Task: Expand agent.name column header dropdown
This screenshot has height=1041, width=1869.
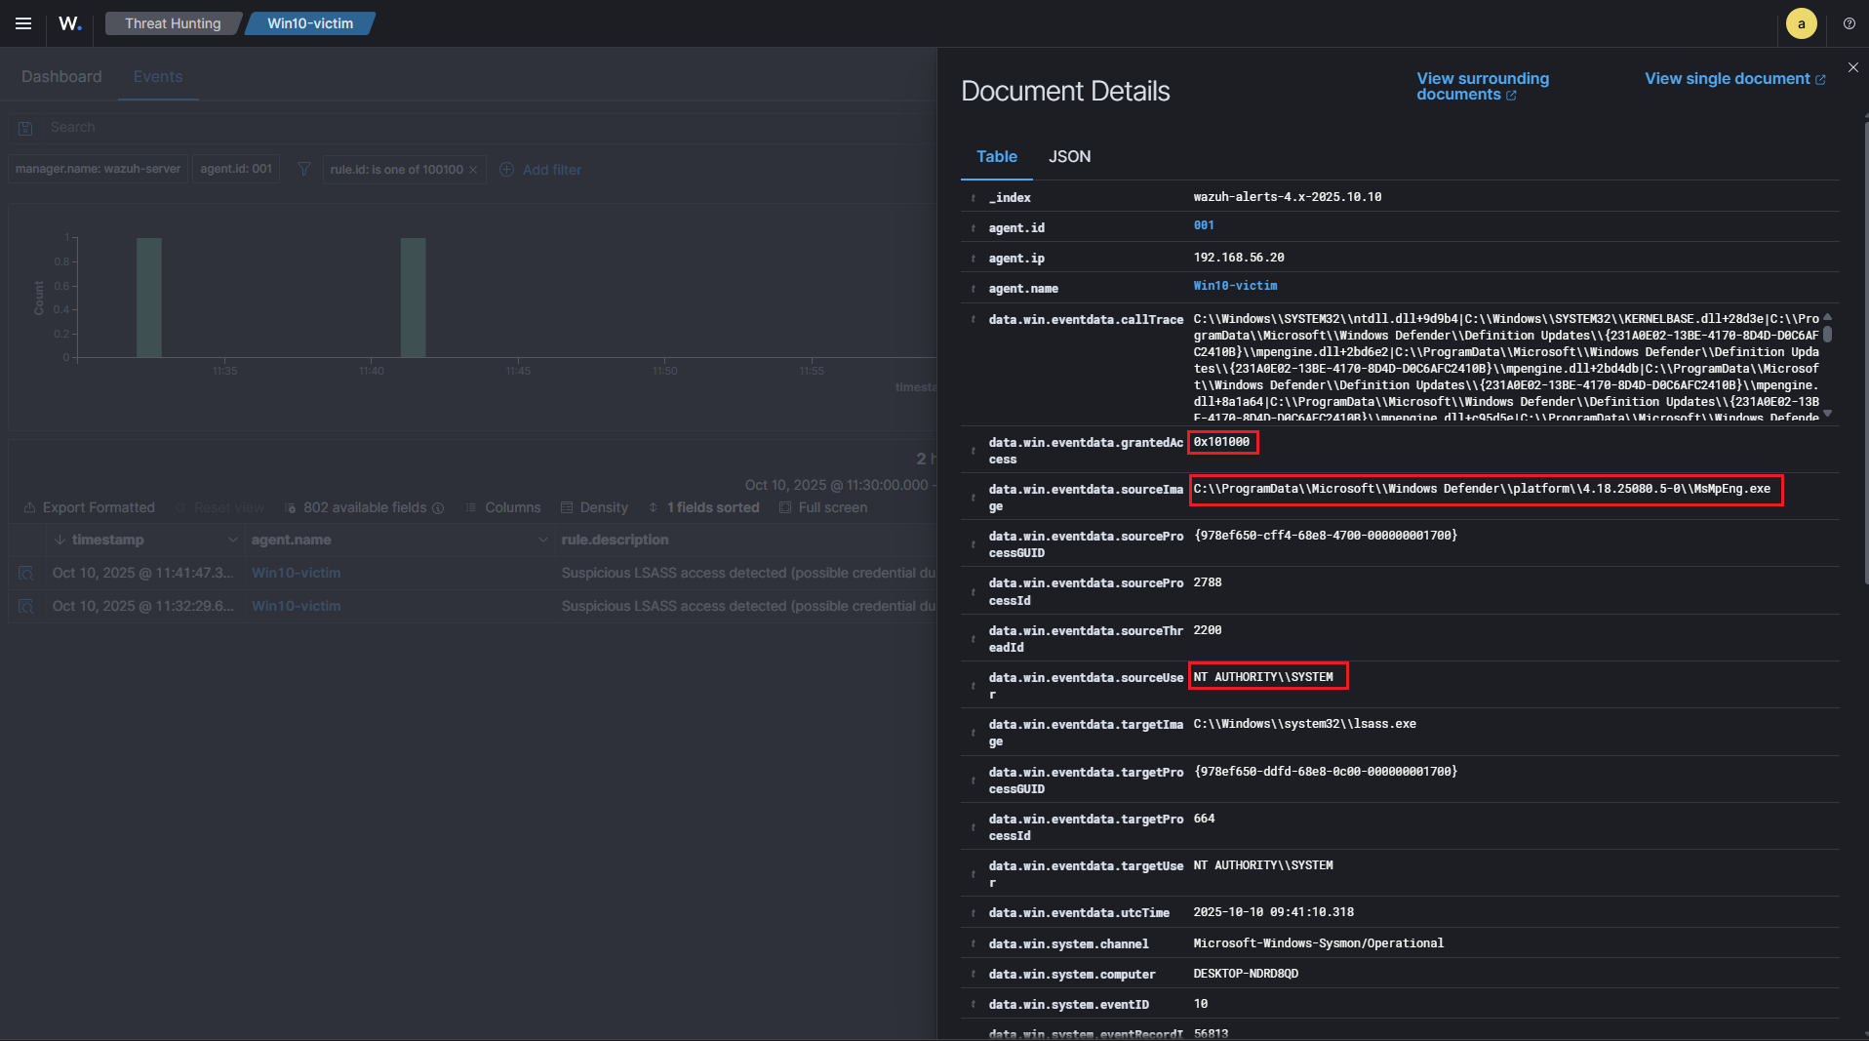Action: [x=542, y=540]
